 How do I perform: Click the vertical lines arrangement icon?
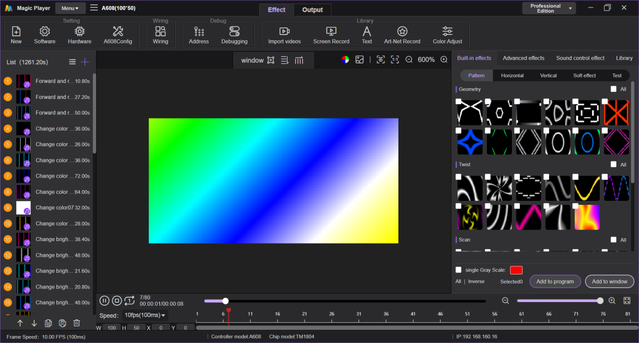[x=299, y=60]
